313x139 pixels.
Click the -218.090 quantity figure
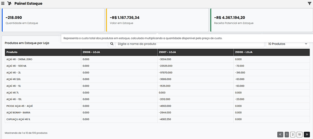coord(14,17)
